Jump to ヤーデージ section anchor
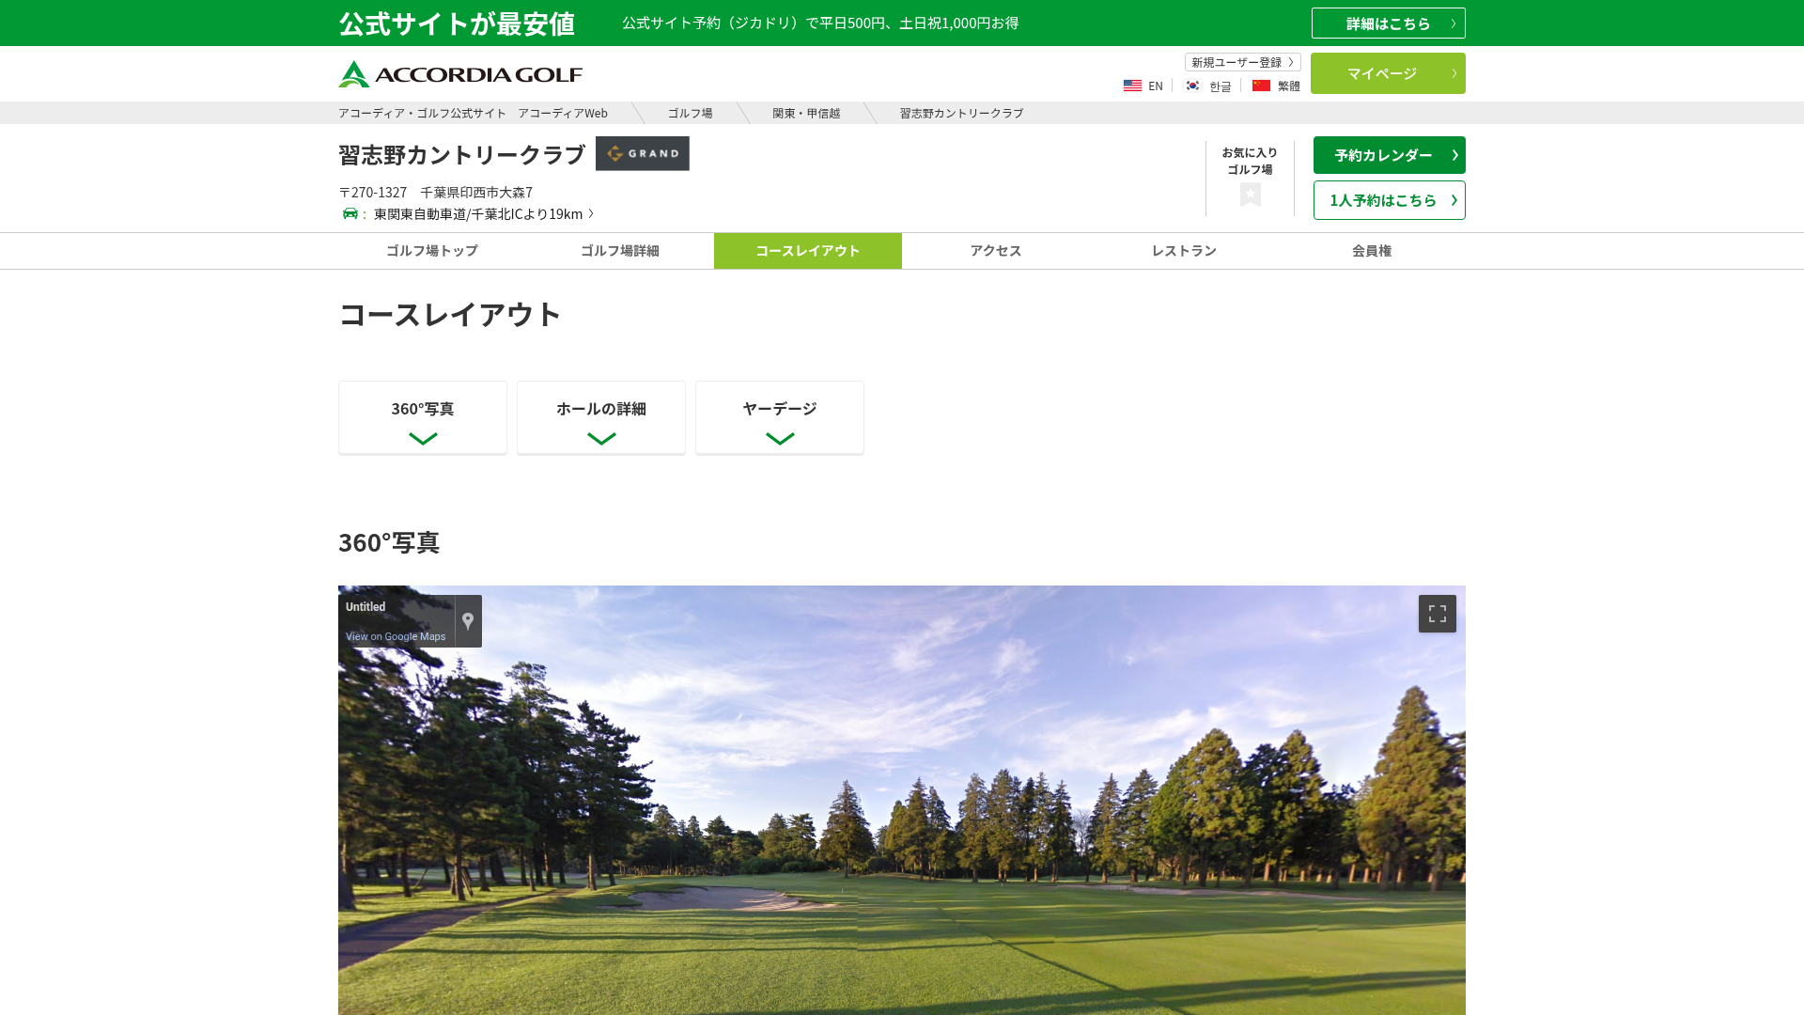Image resolution: width=1804 pixels, height=1015 pixels. pyautogui.click(x=780, y=417)
